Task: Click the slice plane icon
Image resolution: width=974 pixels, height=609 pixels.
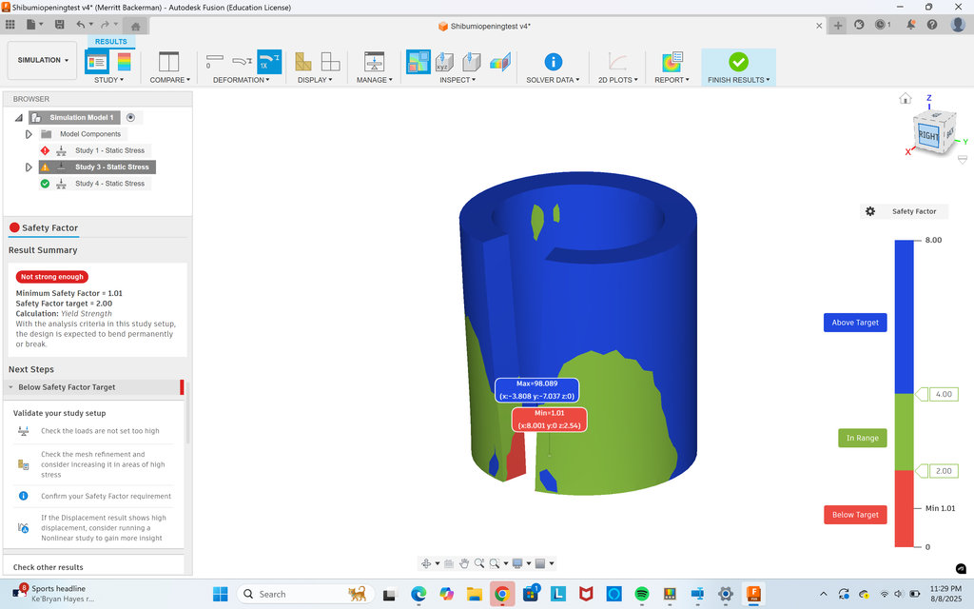Action: coord(500,62)
